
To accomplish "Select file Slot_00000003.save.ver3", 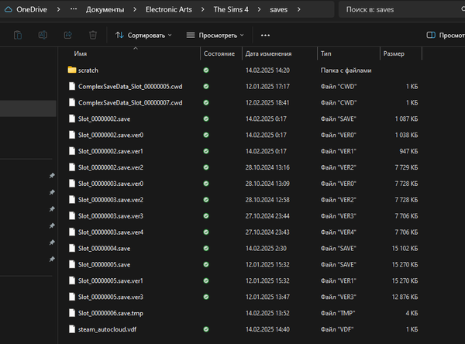I will click(x=111, y=216).
